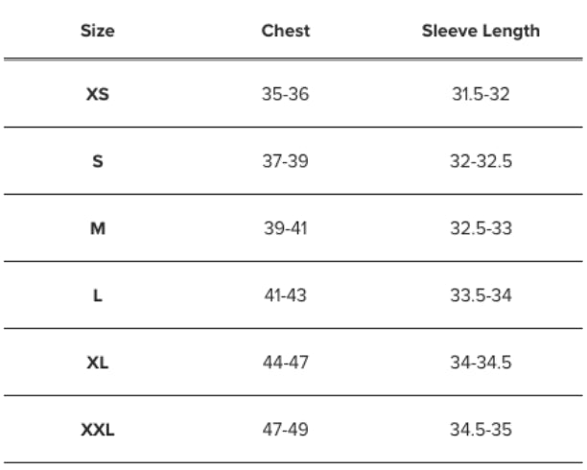Click the 47-49 chest measurement
This screenshot has height=470, width=587.
tap(285, 429)
